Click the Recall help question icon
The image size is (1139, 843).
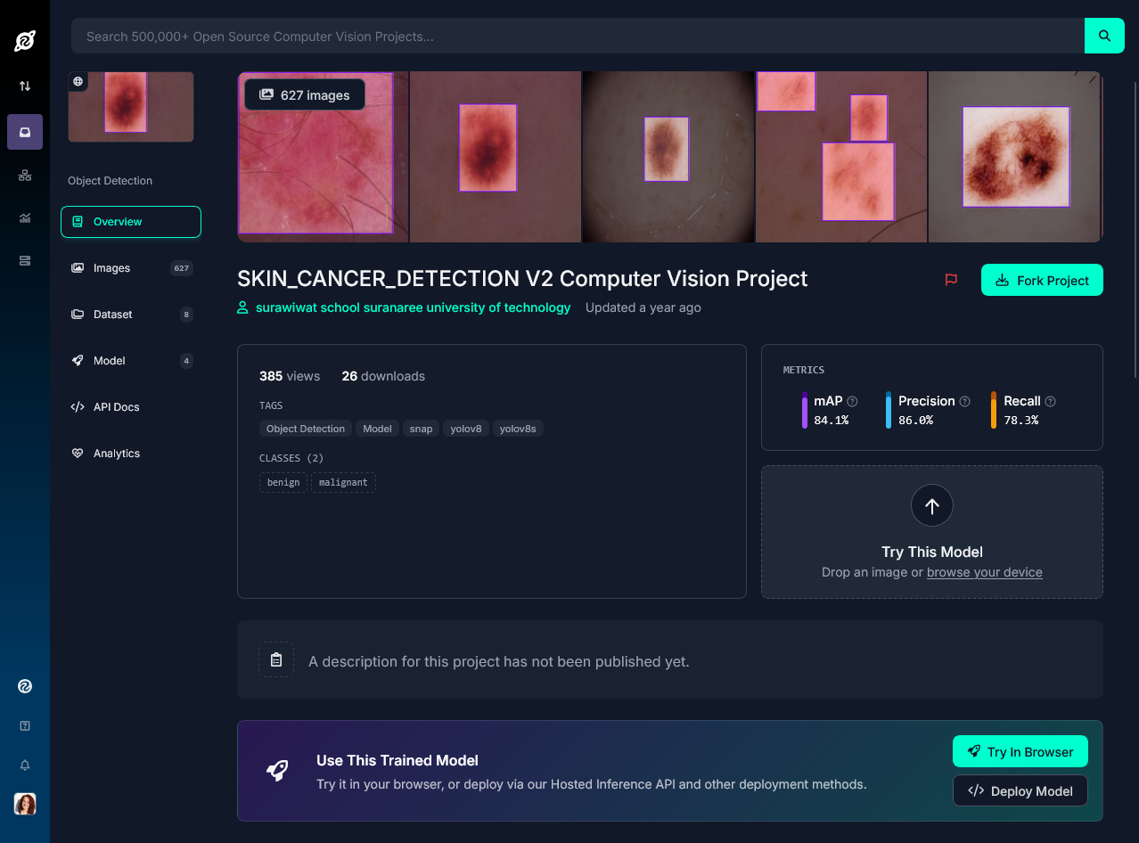(1050, 402)
